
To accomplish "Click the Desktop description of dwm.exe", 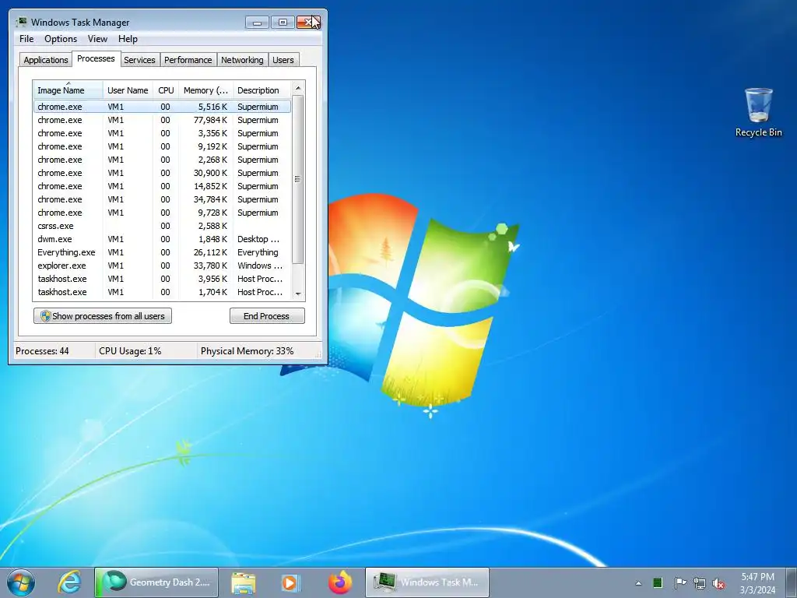I will click(258, 239).
